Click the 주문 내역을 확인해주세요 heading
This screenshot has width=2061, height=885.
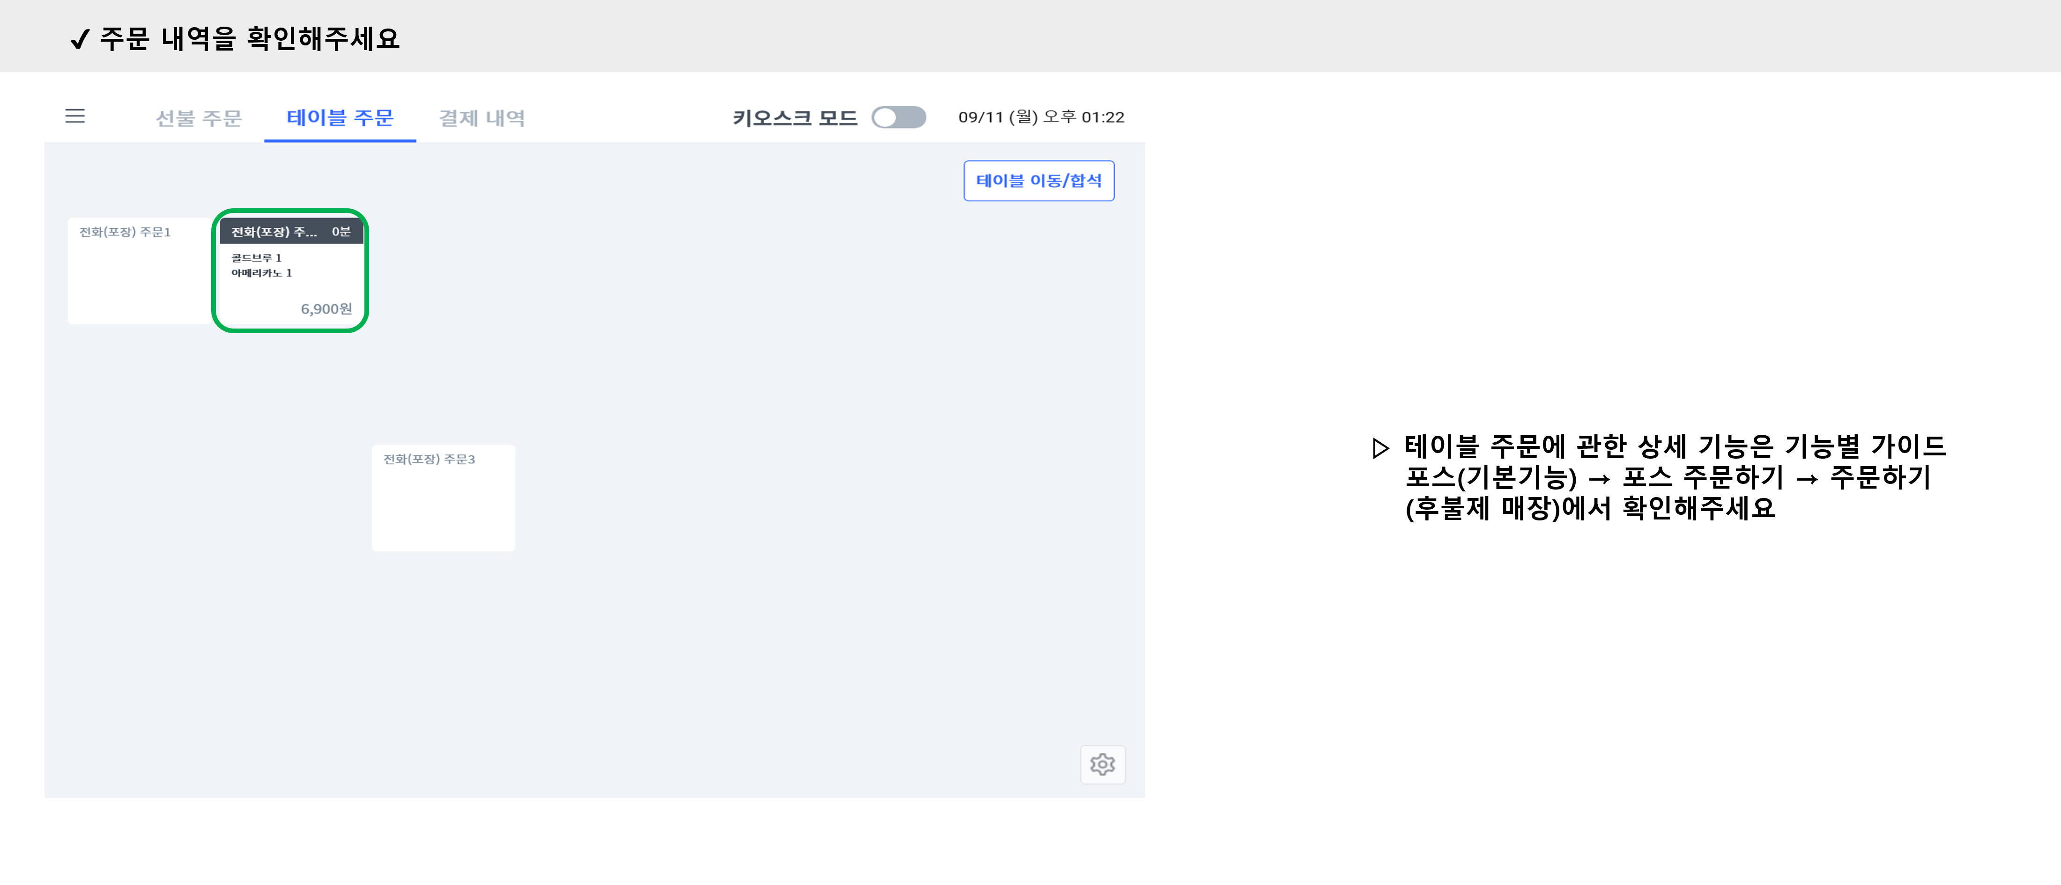pos(249,39)
